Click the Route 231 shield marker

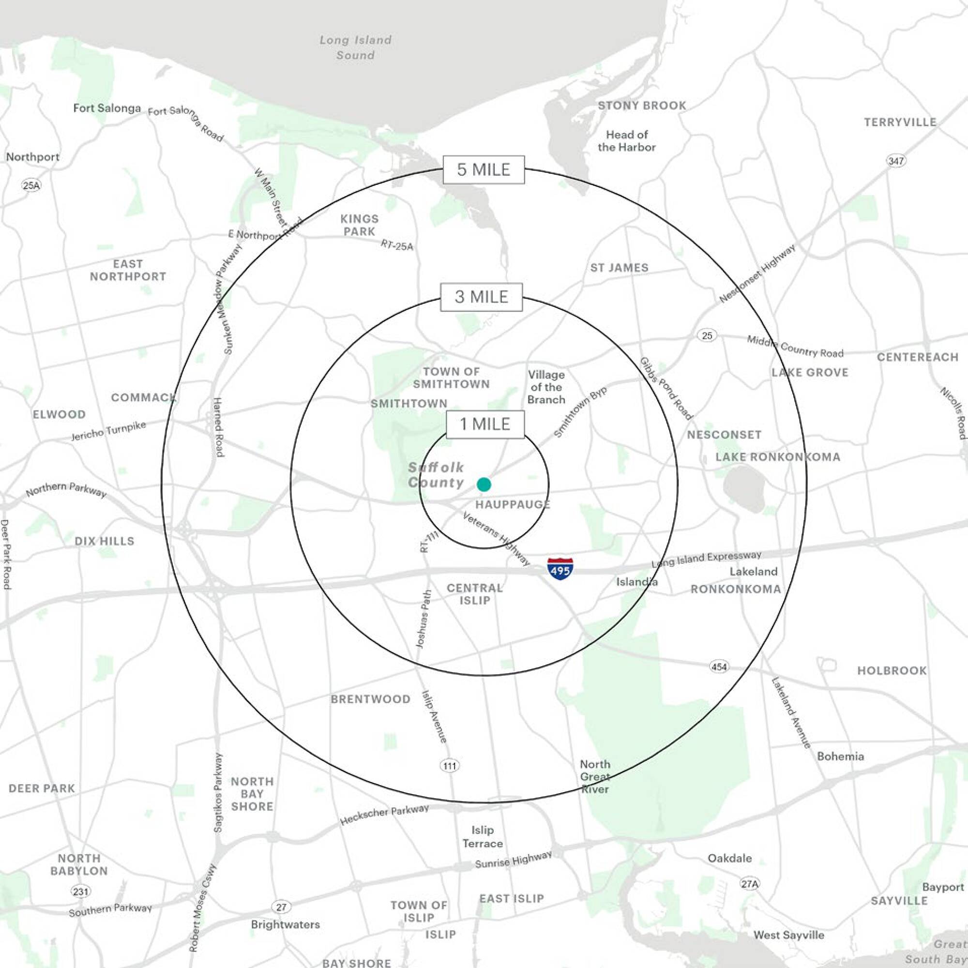coord(81,892)
